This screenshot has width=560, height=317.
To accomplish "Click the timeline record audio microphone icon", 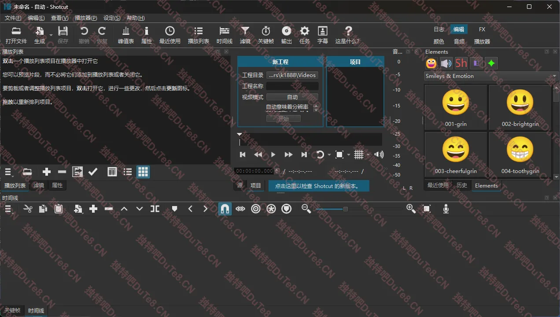I will (446, 209).
